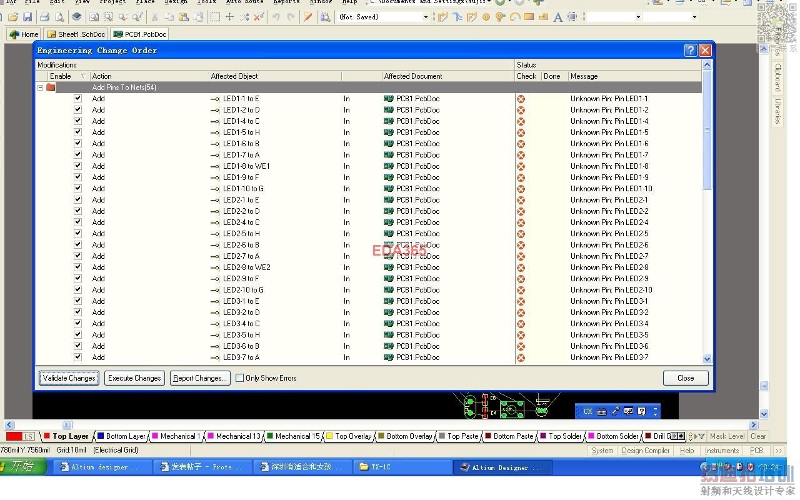Click the interactive routing tool icon

(443, 17)
